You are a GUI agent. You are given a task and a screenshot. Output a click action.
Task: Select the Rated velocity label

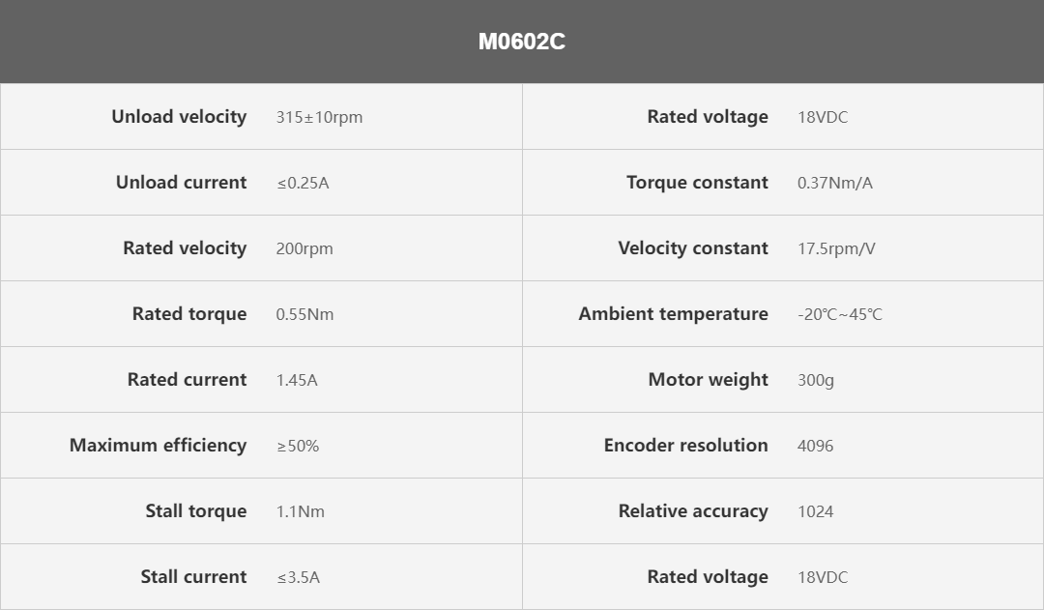coord(185,247)
